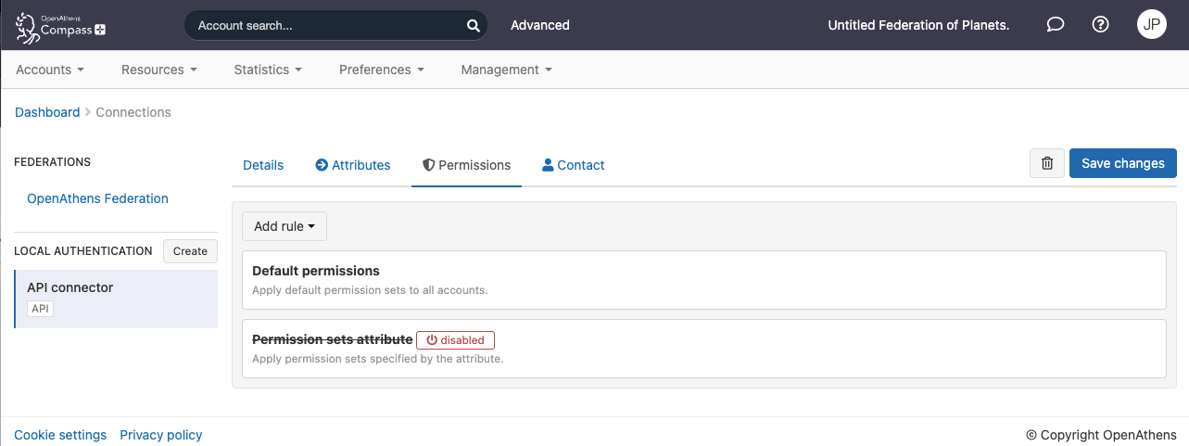Open the help question mark icon
The width and height of the screenshot is (1189, 446).
coord(1101,25)
